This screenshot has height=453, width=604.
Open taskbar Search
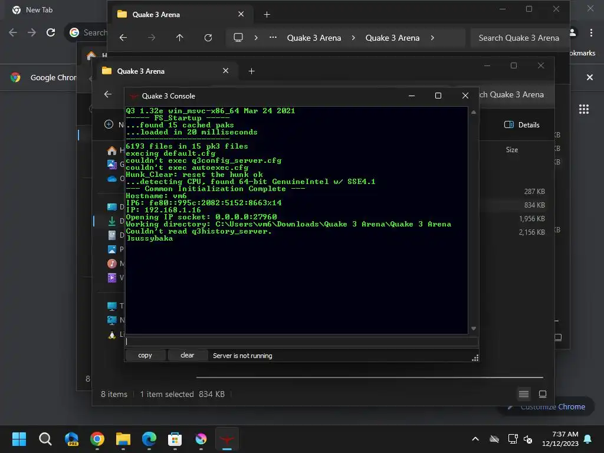(x=45, y=439)
